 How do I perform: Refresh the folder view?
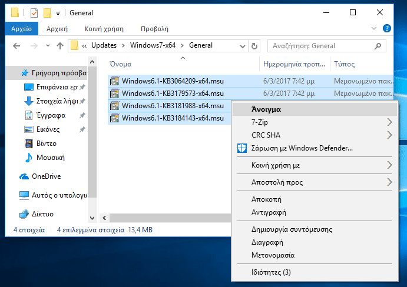254,46
